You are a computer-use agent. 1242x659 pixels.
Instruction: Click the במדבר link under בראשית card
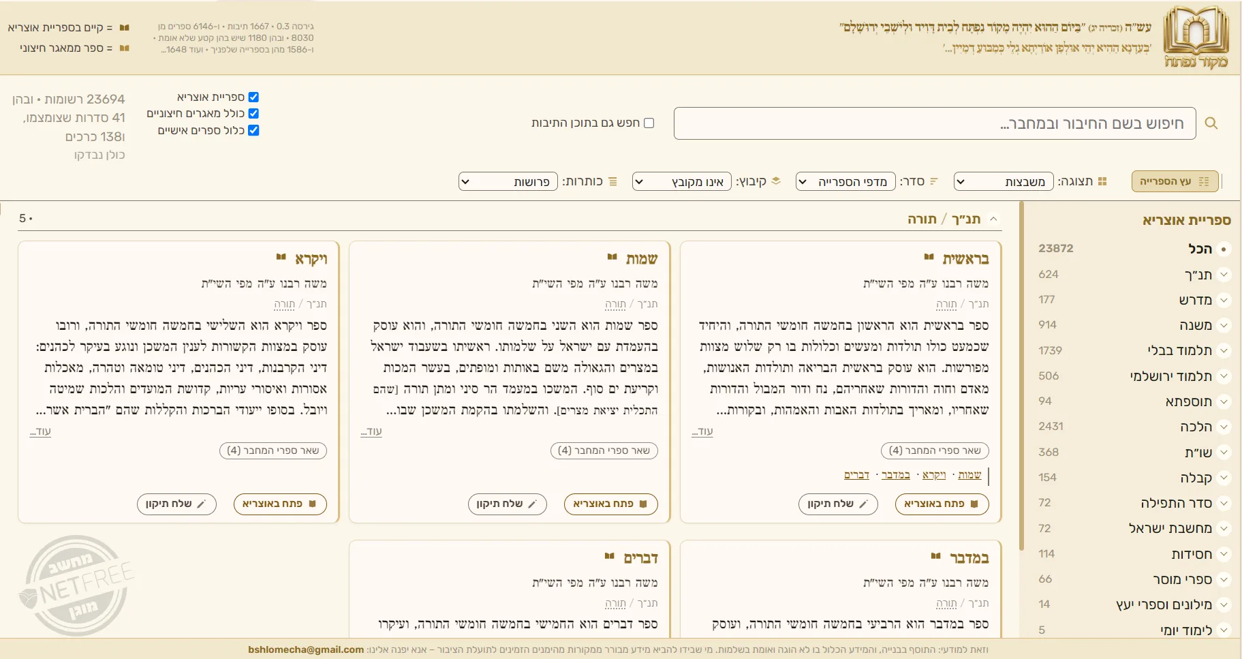tap(895, 475)
